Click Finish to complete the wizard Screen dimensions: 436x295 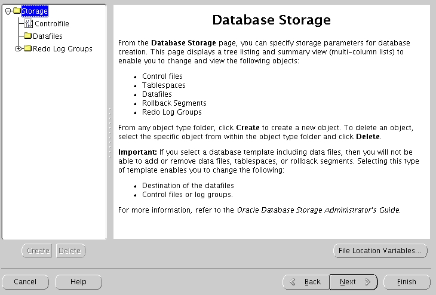click(x=407, y=282)
